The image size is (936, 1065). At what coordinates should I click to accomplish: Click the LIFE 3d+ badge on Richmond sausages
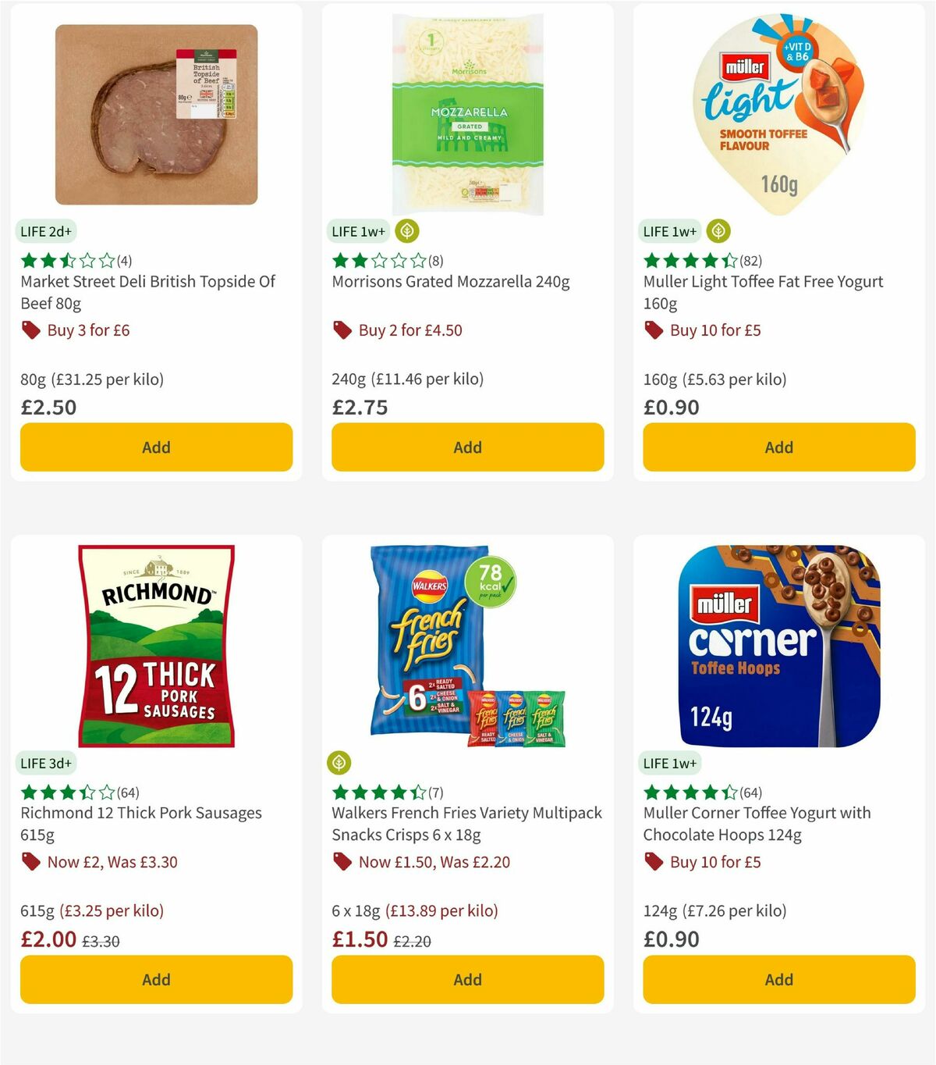click(x=45, y=762)
